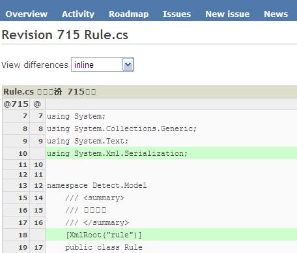
Task: Open the View differences inline dropdown
Action: (102, 65)
